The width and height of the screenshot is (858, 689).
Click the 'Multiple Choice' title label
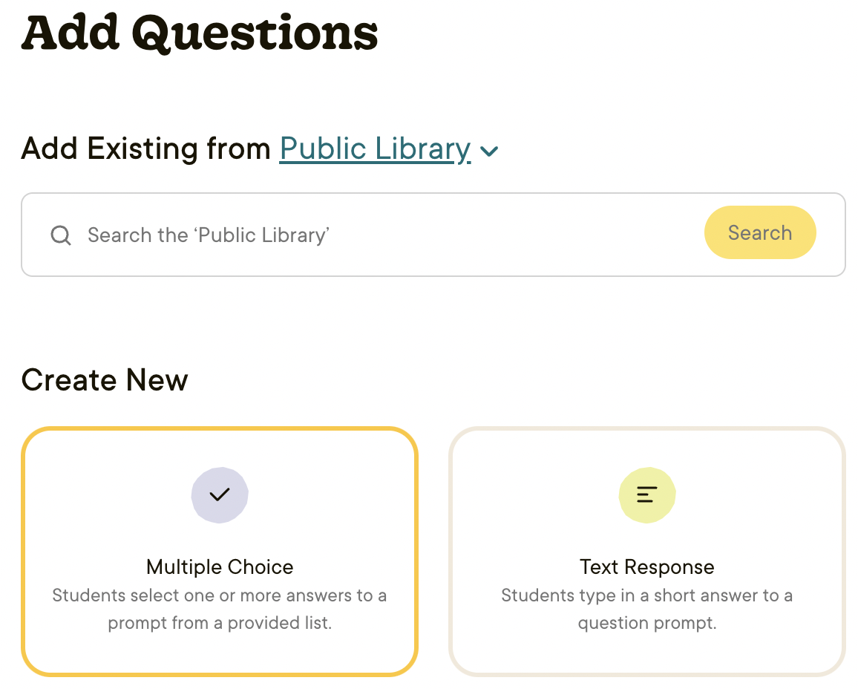click(220, 567)
